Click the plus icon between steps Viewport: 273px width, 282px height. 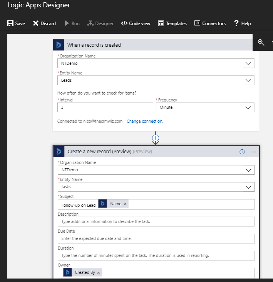pos(156,138)
